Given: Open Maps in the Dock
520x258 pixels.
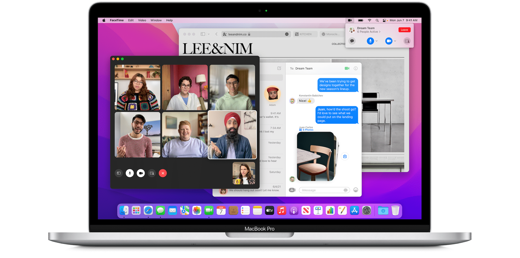Looking at the screenshot, I should pyautogui.click(x=185, y=210).
